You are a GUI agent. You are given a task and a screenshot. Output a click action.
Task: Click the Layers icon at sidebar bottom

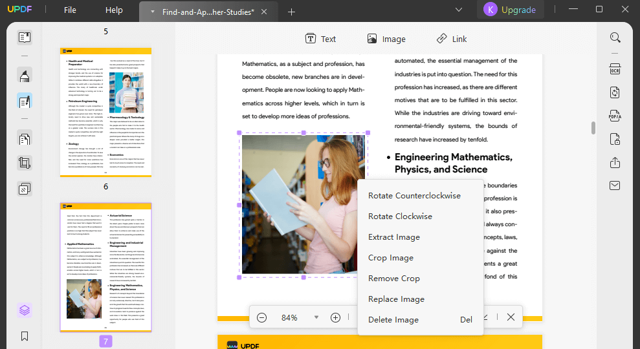(x=25, y=310)
